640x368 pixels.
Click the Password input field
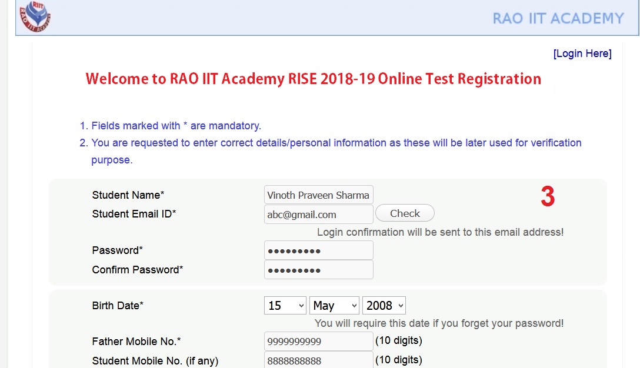point(318,250)
